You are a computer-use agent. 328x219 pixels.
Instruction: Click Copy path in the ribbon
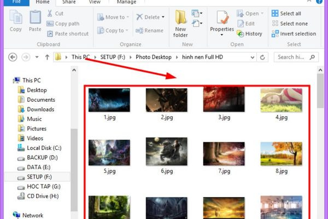(63, 24)
